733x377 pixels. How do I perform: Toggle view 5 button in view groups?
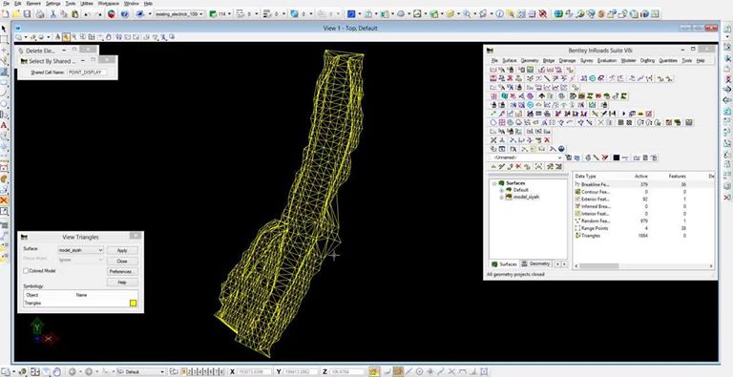206,372
